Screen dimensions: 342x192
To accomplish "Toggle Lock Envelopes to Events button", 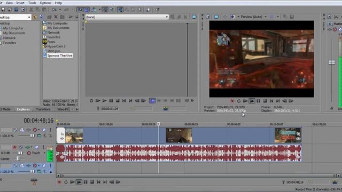I will [105, 10].
